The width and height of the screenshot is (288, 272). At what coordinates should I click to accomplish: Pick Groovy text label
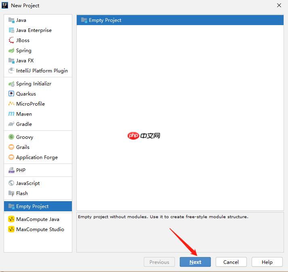coord(25,137)
